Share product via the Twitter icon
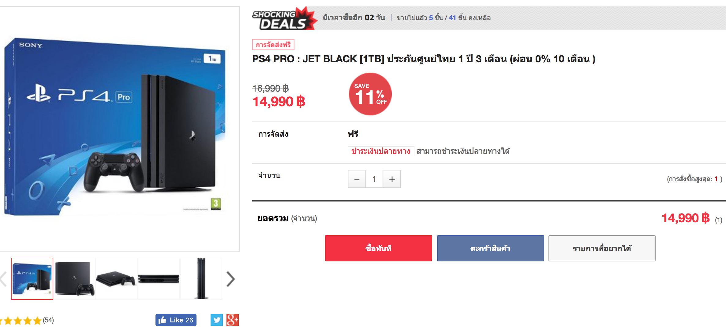The image size is (726, 334). coord(217,320)
